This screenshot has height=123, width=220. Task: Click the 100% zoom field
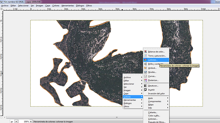tap(24, 121)
